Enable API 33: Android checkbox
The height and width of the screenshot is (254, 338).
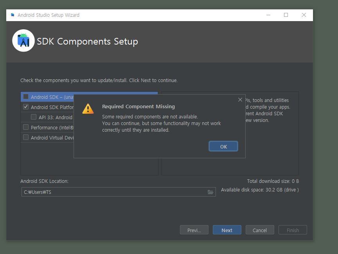[x=34, y=117]
